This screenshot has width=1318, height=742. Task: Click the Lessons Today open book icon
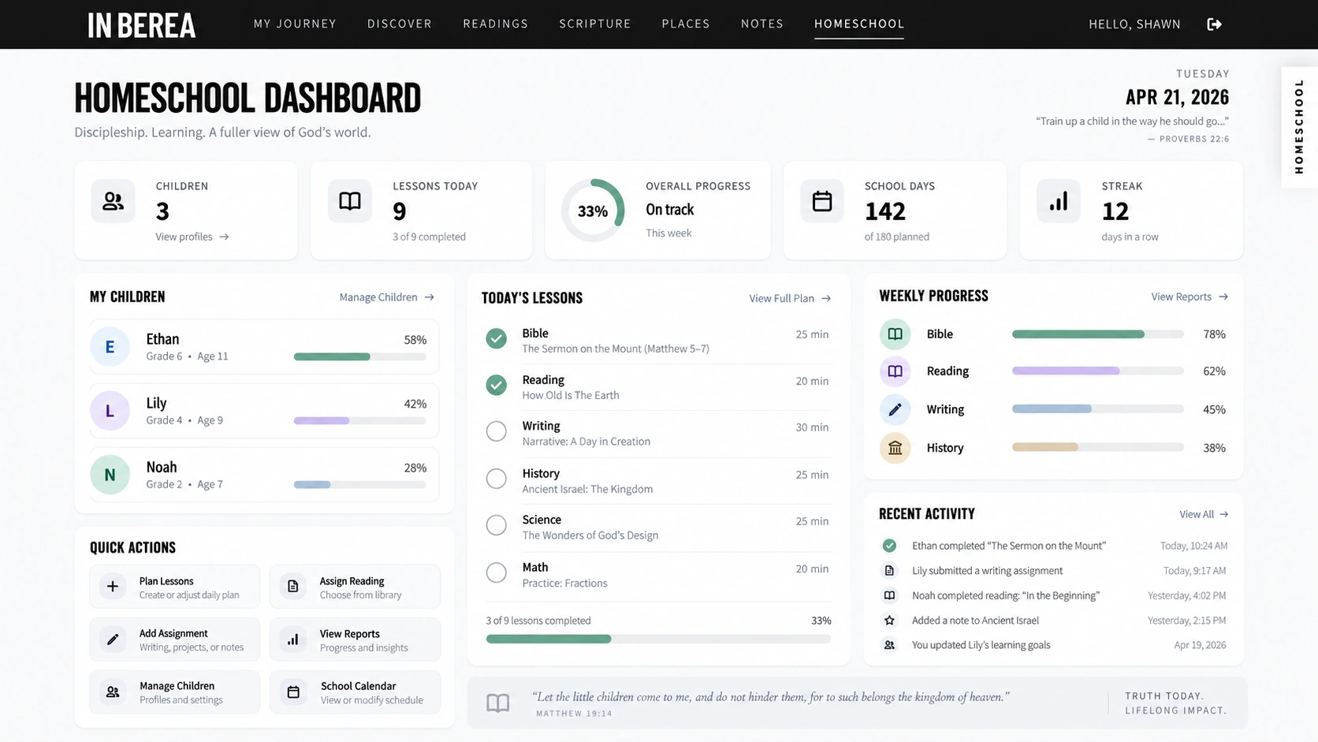[350, 201]
